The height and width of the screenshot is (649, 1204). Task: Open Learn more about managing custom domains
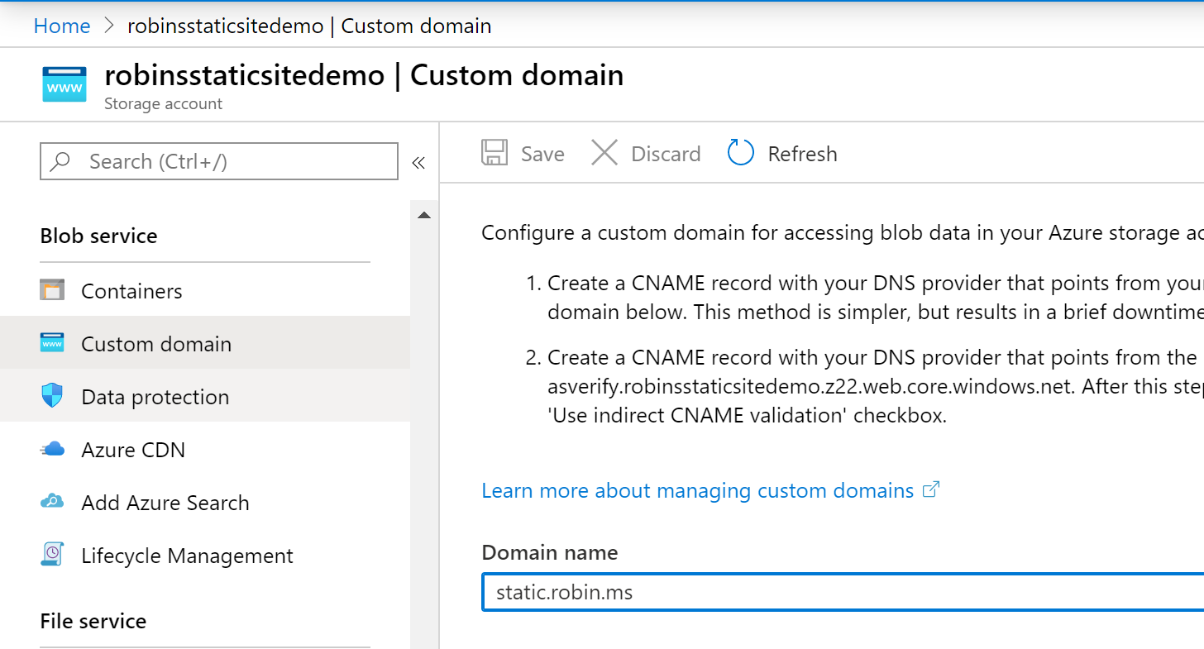pos(697,489)
